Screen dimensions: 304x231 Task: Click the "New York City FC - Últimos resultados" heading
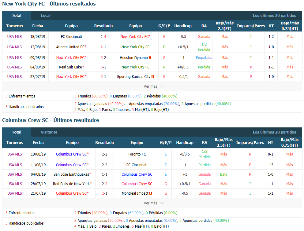pos(49,4)
